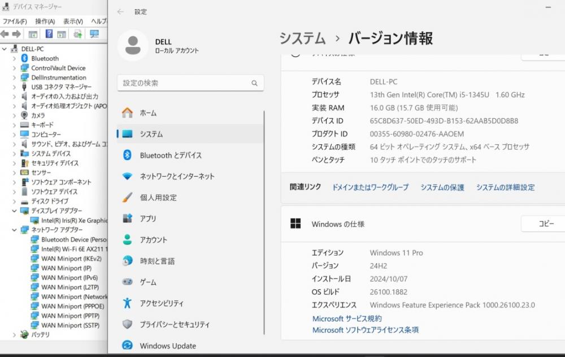Open the ファイル(F) menu

coord(15,21)
